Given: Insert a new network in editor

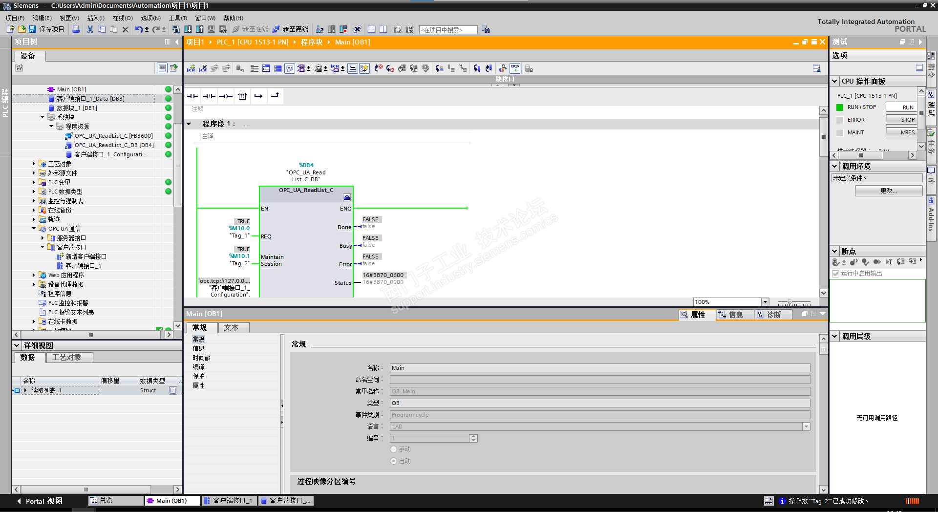Looking at the screenshot, I should 191,68.
